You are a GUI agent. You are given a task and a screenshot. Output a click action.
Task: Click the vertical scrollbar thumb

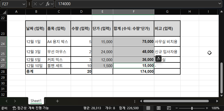[x=222, y=78]
